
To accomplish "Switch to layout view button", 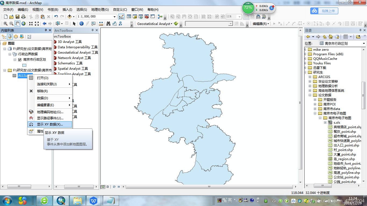I will point(107,187).
